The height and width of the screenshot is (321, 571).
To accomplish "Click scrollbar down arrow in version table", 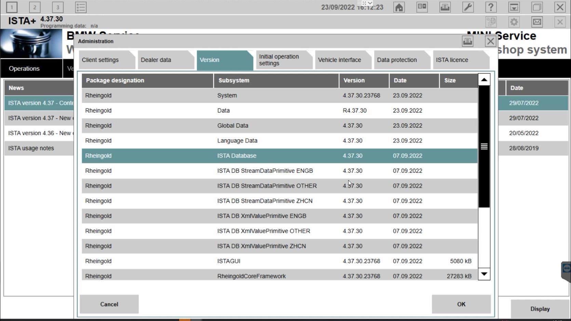I will pos(484,274).
